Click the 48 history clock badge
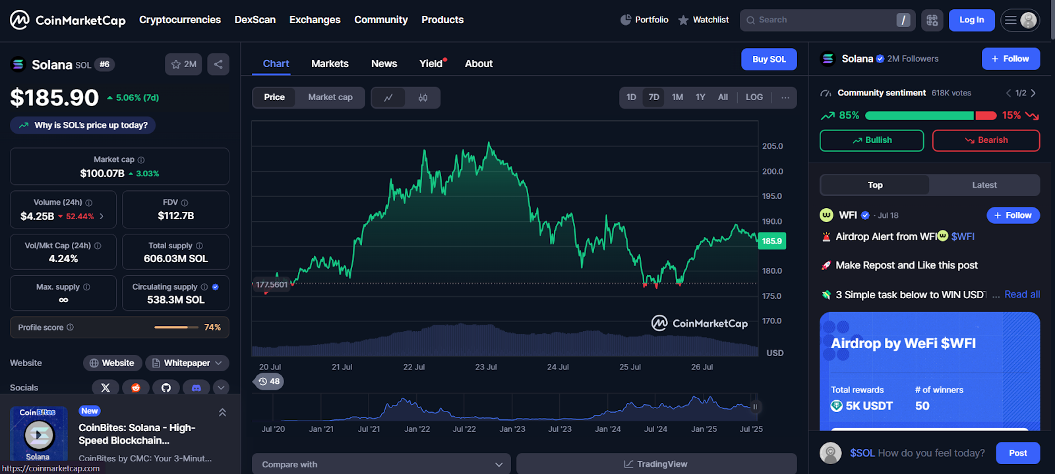This screenshot has height=474, width=1055. 269,381
